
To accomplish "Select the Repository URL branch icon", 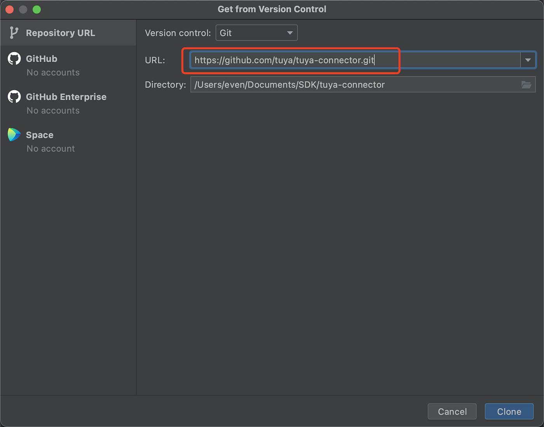I will click(14, 33).
